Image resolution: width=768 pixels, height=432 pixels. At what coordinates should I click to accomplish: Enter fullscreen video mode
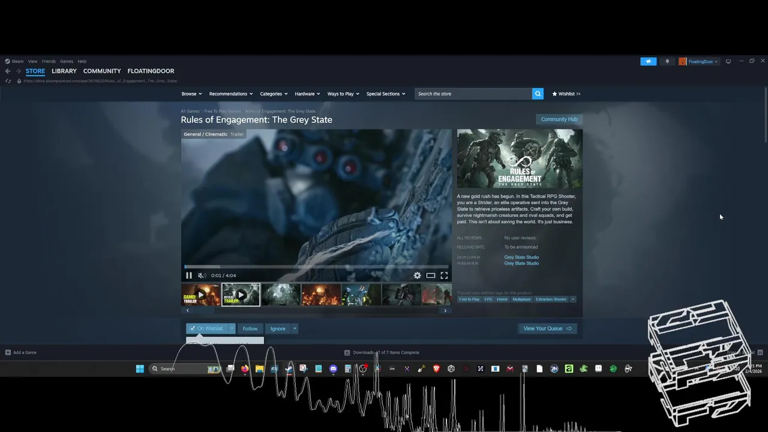[x=444, y=275]
